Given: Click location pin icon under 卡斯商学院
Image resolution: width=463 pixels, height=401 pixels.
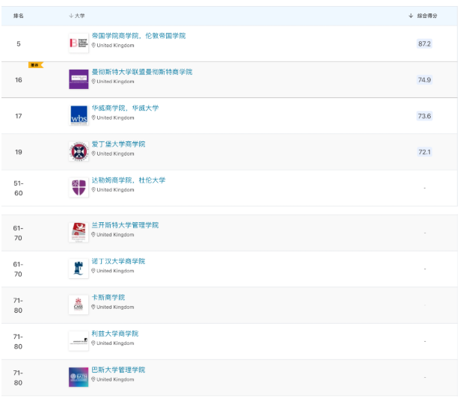Looking at the screenshot, I should pyautogui.click(x=93, y=307).
